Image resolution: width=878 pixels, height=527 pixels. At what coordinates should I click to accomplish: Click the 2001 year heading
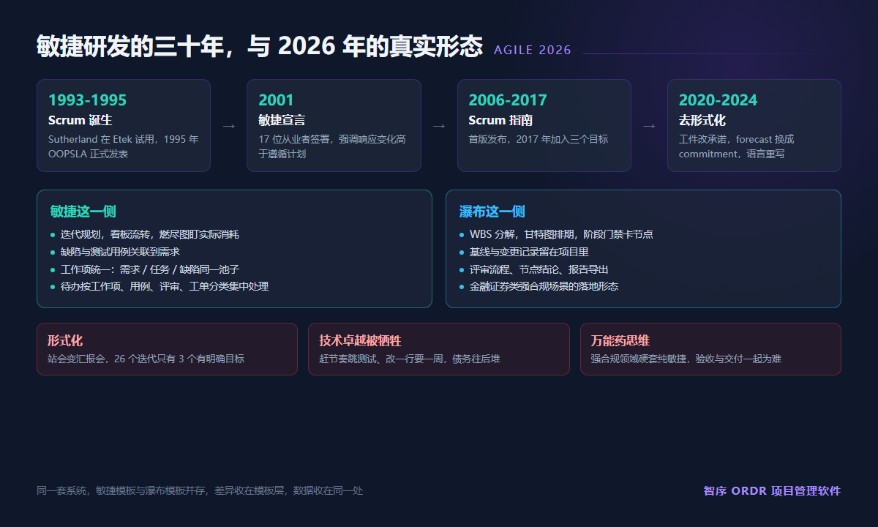point(276,100)
